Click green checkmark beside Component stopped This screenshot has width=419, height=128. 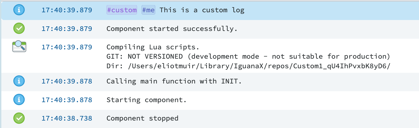point(19,118)
